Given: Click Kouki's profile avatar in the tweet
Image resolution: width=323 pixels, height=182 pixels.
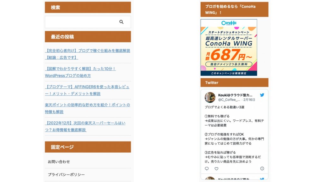Looking at the screenshot, I should pyautogui.click(x=210, y=97).
